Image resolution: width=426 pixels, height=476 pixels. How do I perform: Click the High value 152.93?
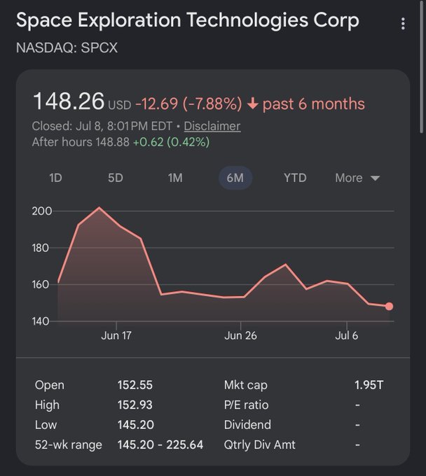coord(135,405)
